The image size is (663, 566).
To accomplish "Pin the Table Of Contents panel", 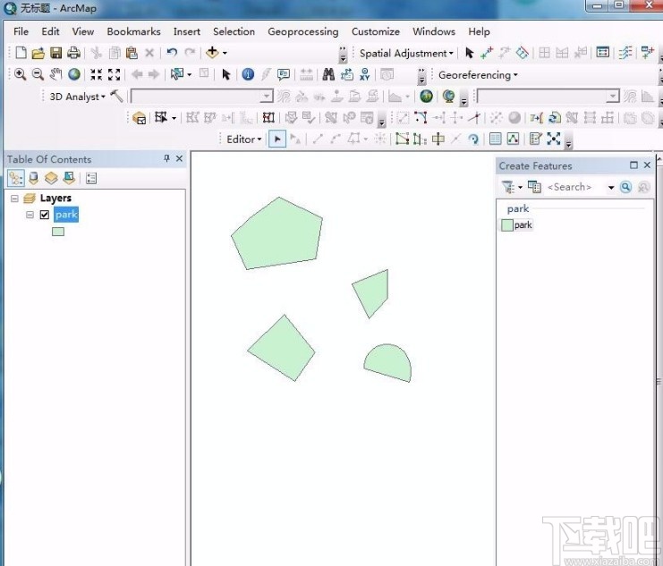I will click(x=166, y=158).
